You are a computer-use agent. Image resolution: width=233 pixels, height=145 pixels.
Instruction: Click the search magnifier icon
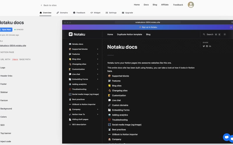204,34
